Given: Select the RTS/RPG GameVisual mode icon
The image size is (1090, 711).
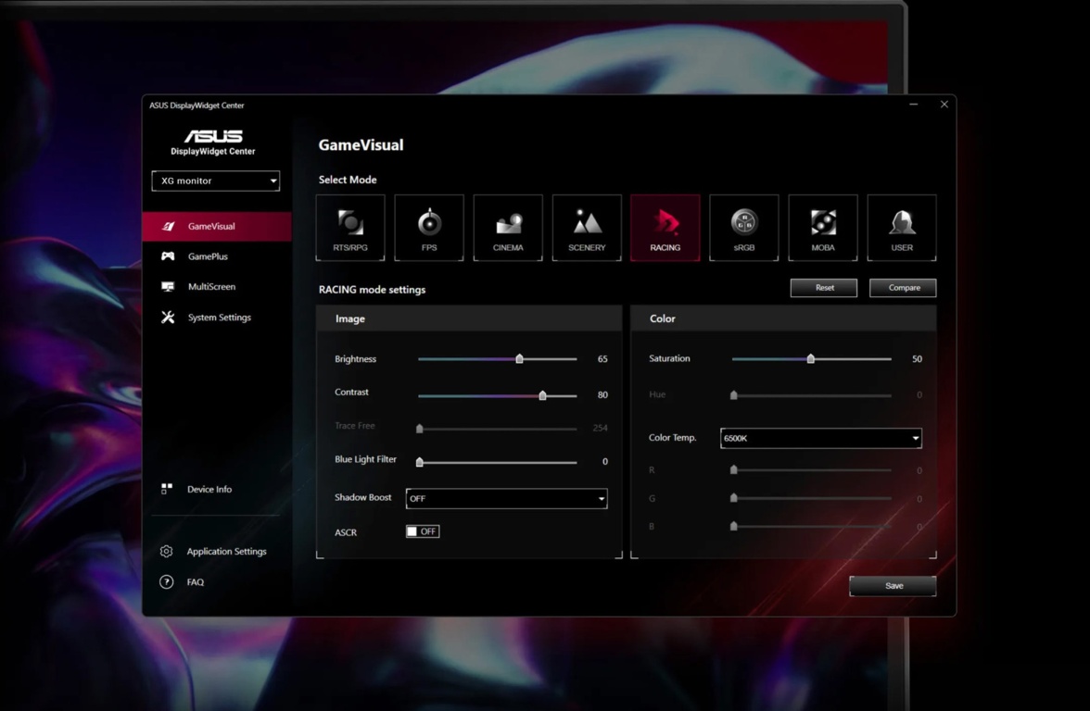Looking at the screenshot, I should tap(349, 227).
